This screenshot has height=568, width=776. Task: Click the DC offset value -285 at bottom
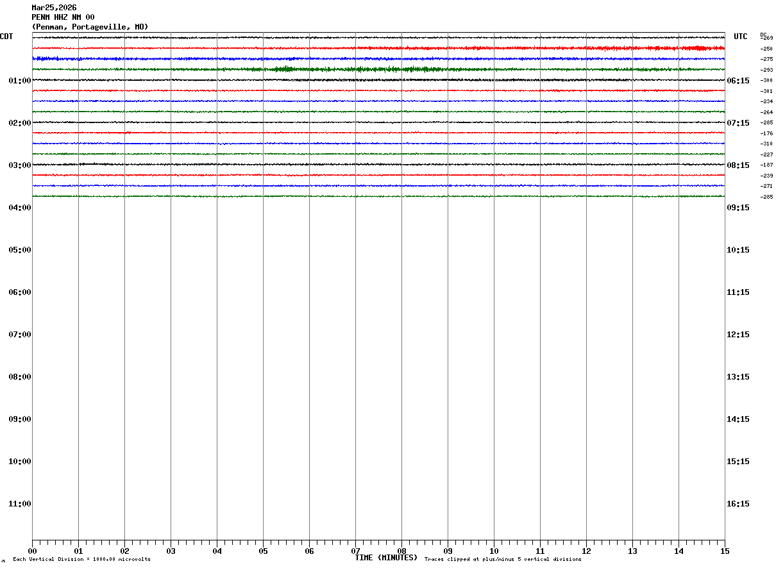click(766, 197)
